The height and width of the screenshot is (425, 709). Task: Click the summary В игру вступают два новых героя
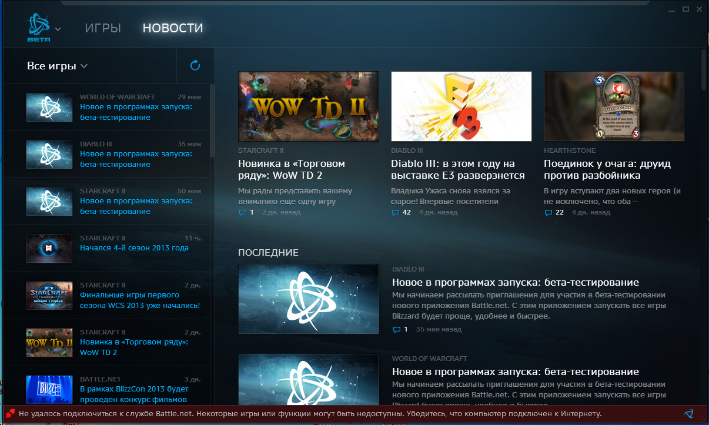(x=611, y=196)
